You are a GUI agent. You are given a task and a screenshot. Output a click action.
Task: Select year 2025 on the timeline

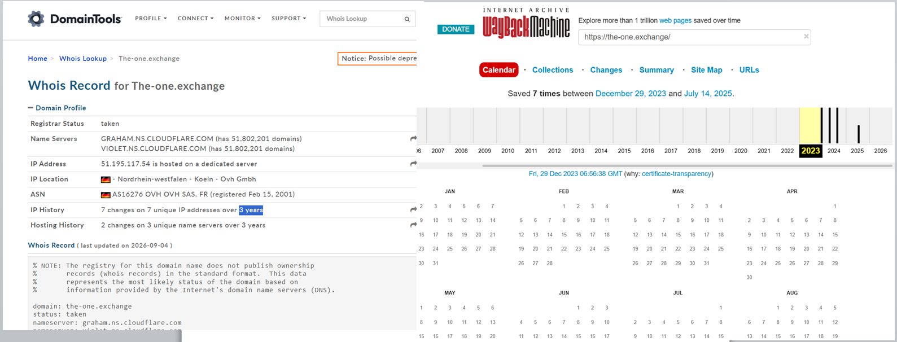(x=857, y=151)
